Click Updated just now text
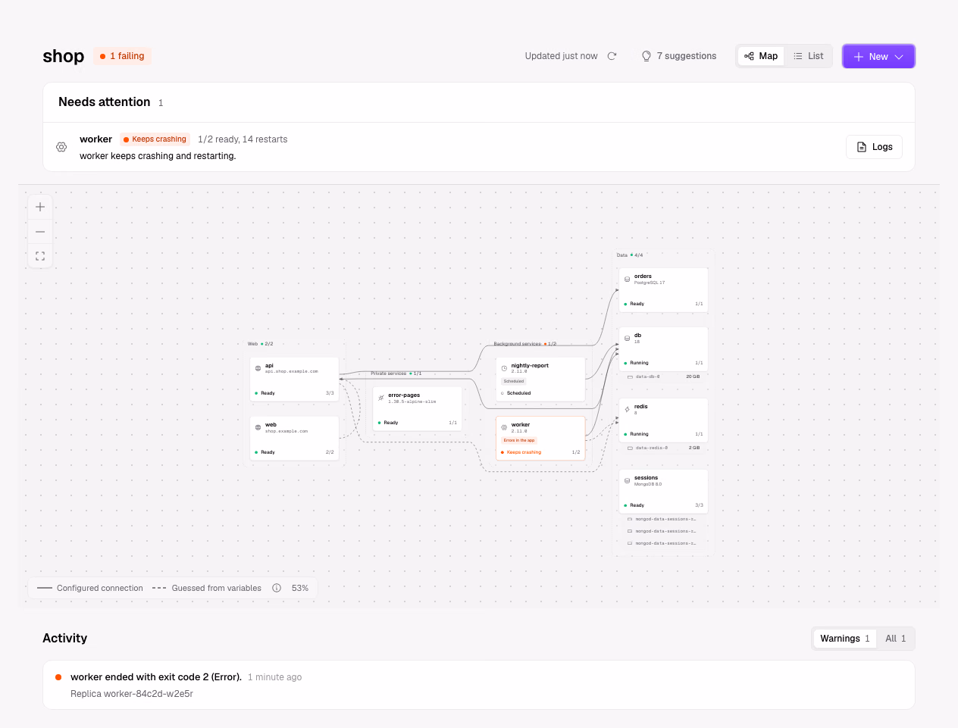The height and width of the screenshot is (728, 958). (561, 56)
